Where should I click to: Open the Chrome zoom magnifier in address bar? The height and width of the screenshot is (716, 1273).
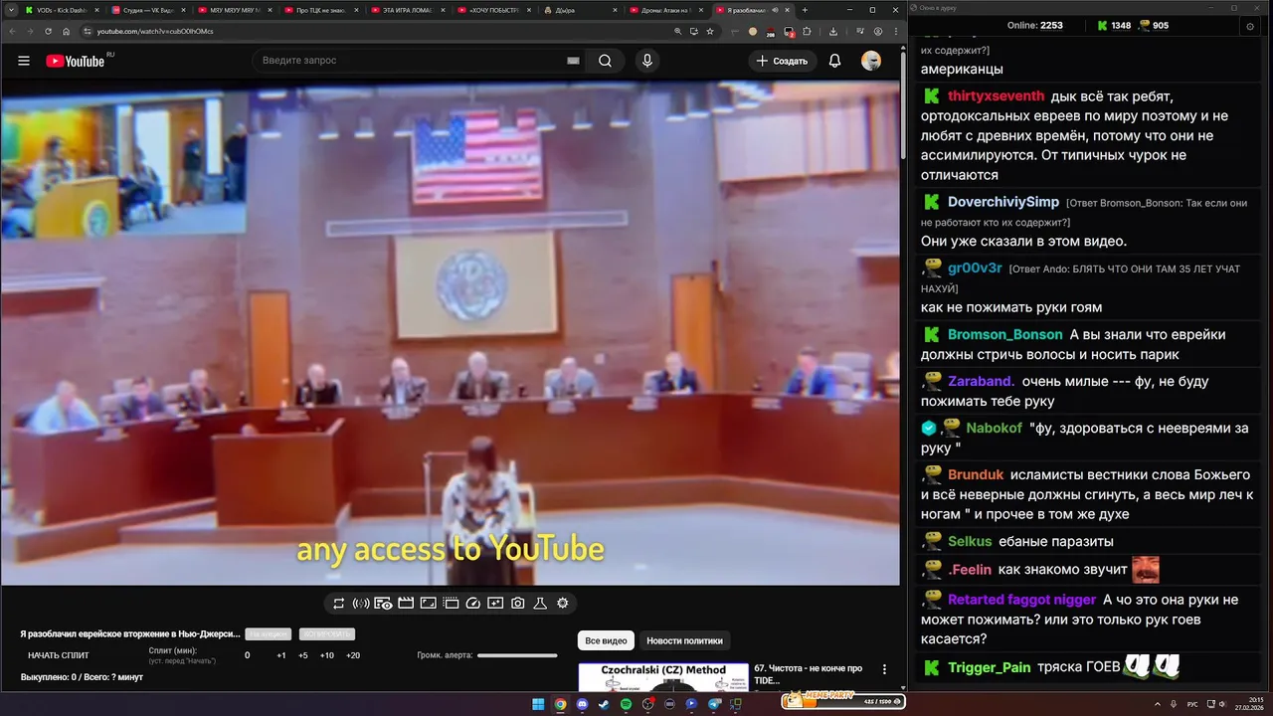678,31
